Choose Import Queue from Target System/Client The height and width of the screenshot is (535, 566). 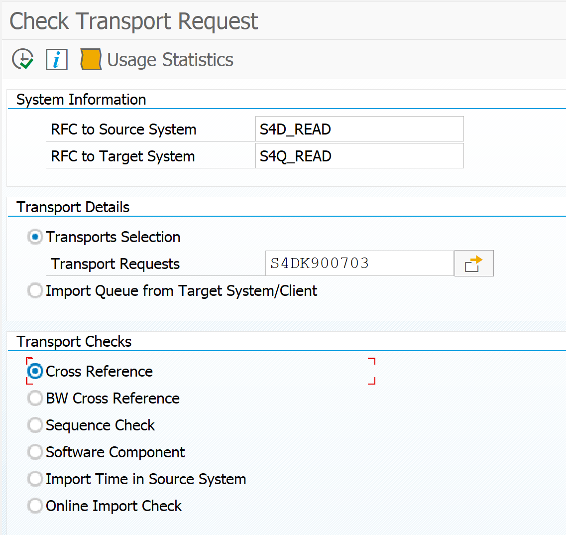[x=35, y=290]
